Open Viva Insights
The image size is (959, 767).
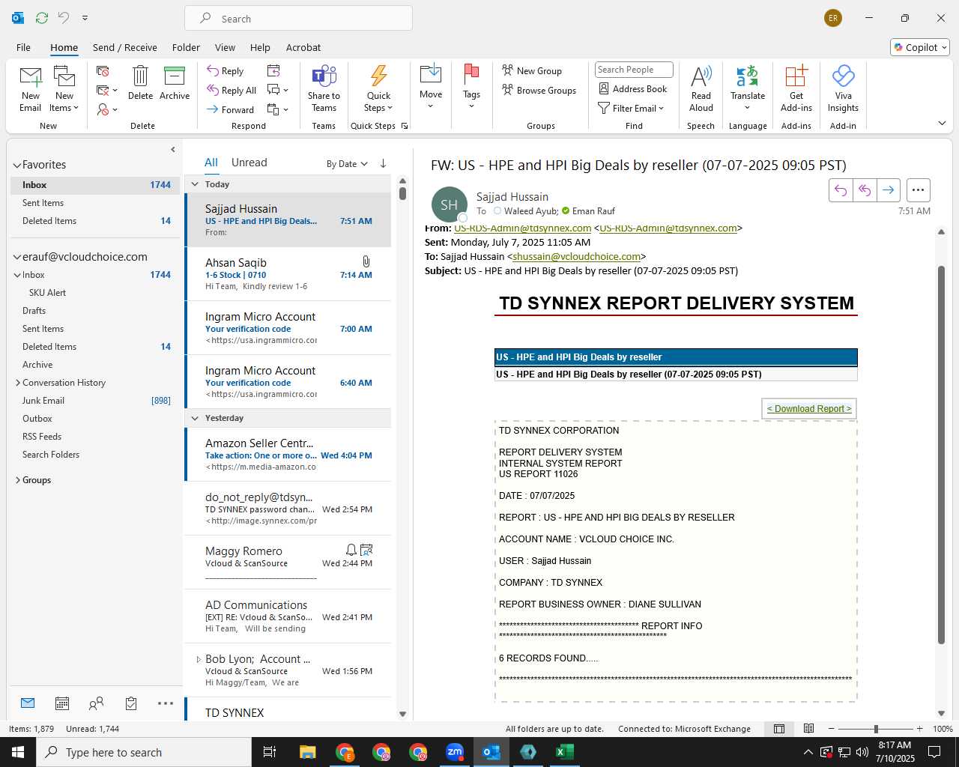coord(843,89)
